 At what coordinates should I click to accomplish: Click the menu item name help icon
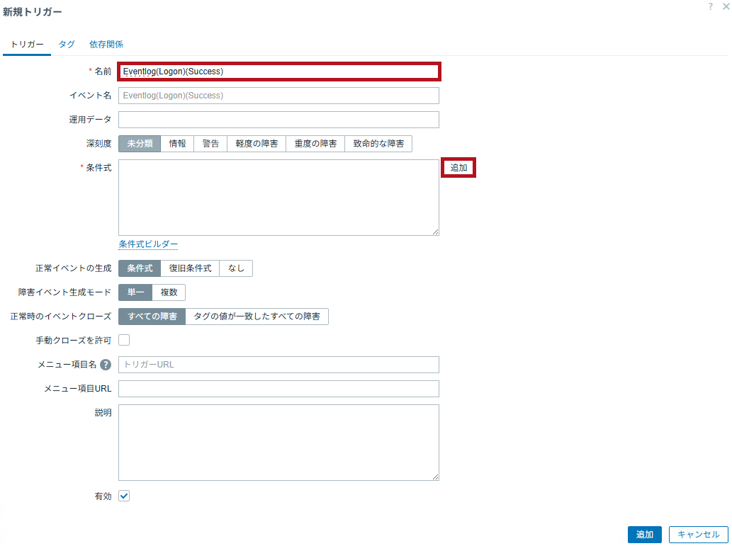pyautogui.click(x=106, y=365)
